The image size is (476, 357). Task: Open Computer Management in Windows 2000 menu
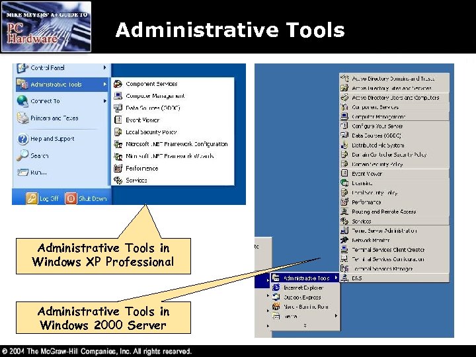click(x=394, y=116)
